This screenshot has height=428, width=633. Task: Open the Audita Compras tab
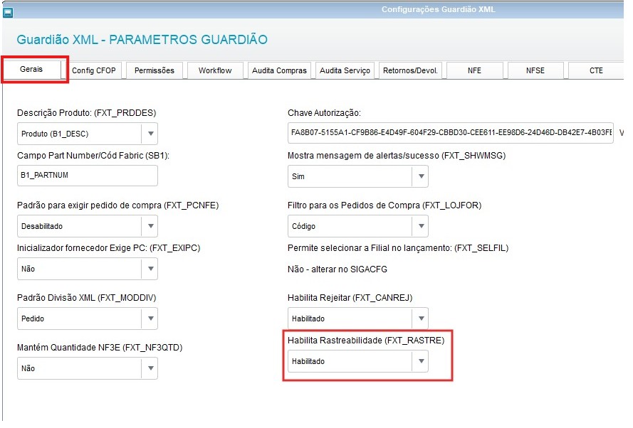[279, 70]
